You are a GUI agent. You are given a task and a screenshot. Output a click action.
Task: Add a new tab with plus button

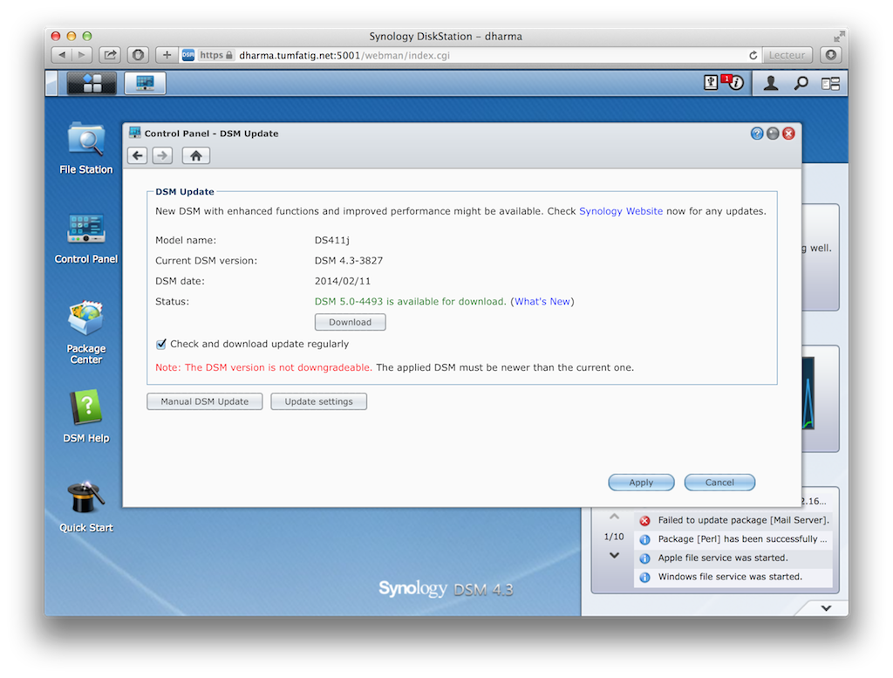click(x=167, y=55)
